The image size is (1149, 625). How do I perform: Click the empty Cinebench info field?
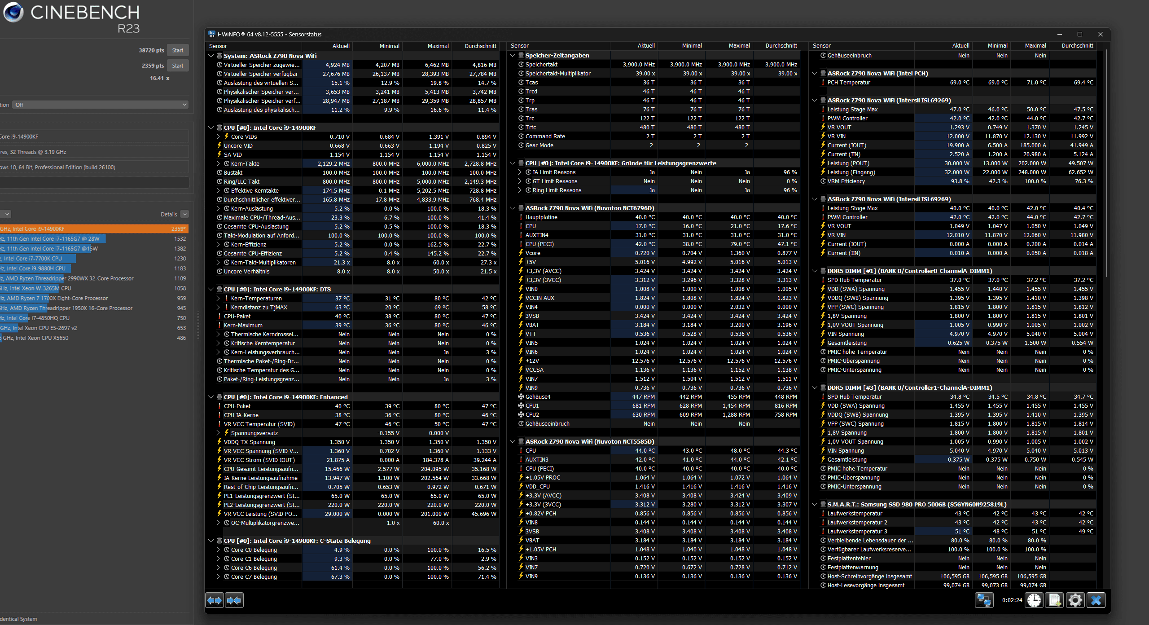[94, 182]
